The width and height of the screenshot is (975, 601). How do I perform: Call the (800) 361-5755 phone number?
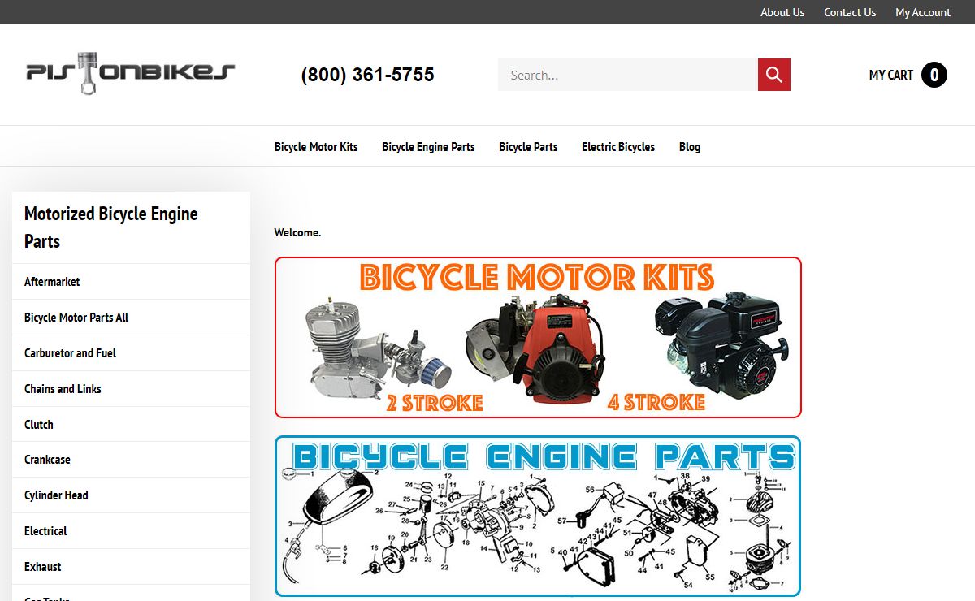367,75
